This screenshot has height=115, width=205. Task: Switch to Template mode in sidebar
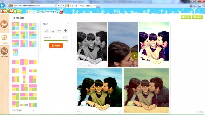[4, 39]
